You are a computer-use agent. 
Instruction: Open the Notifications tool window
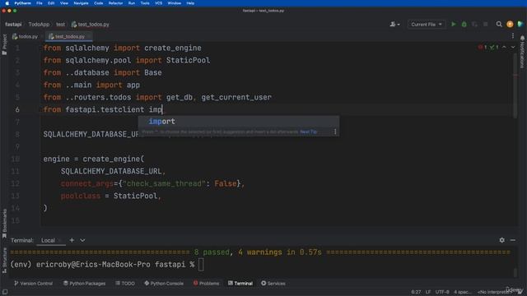[x=522, y=52]
